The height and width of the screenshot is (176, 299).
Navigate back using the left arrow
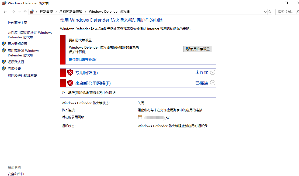click(5, 12)
